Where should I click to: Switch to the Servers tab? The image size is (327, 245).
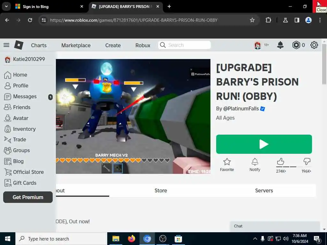point(264,190)
